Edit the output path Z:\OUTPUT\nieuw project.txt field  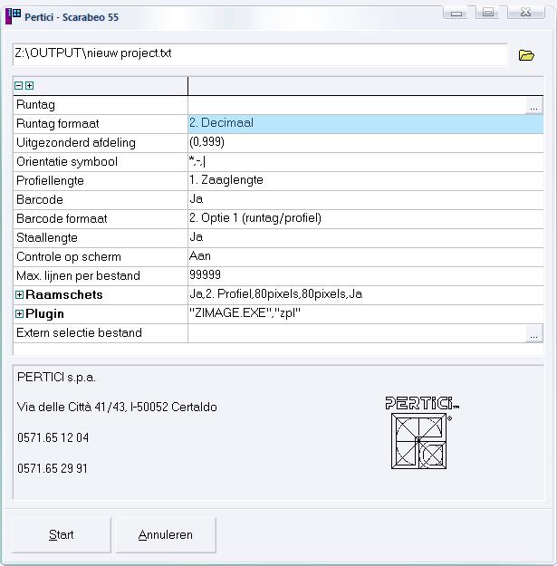pyautogui.click(x=260, y=54)
